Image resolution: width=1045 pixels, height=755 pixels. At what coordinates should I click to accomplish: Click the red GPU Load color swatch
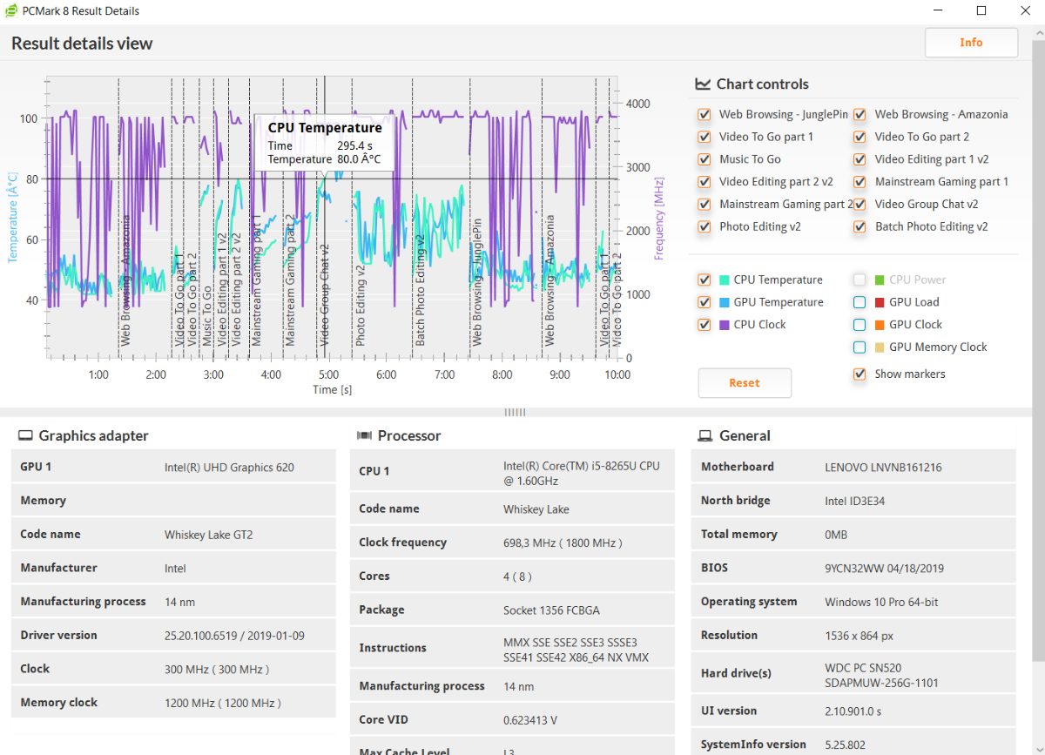click(x=880, y=303)
